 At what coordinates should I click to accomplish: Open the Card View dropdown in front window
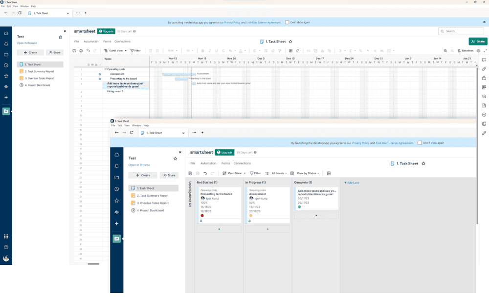point(234,173)
